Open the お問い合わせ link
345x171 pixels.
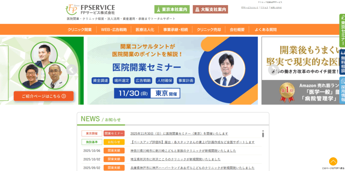(x=276, y=7)
